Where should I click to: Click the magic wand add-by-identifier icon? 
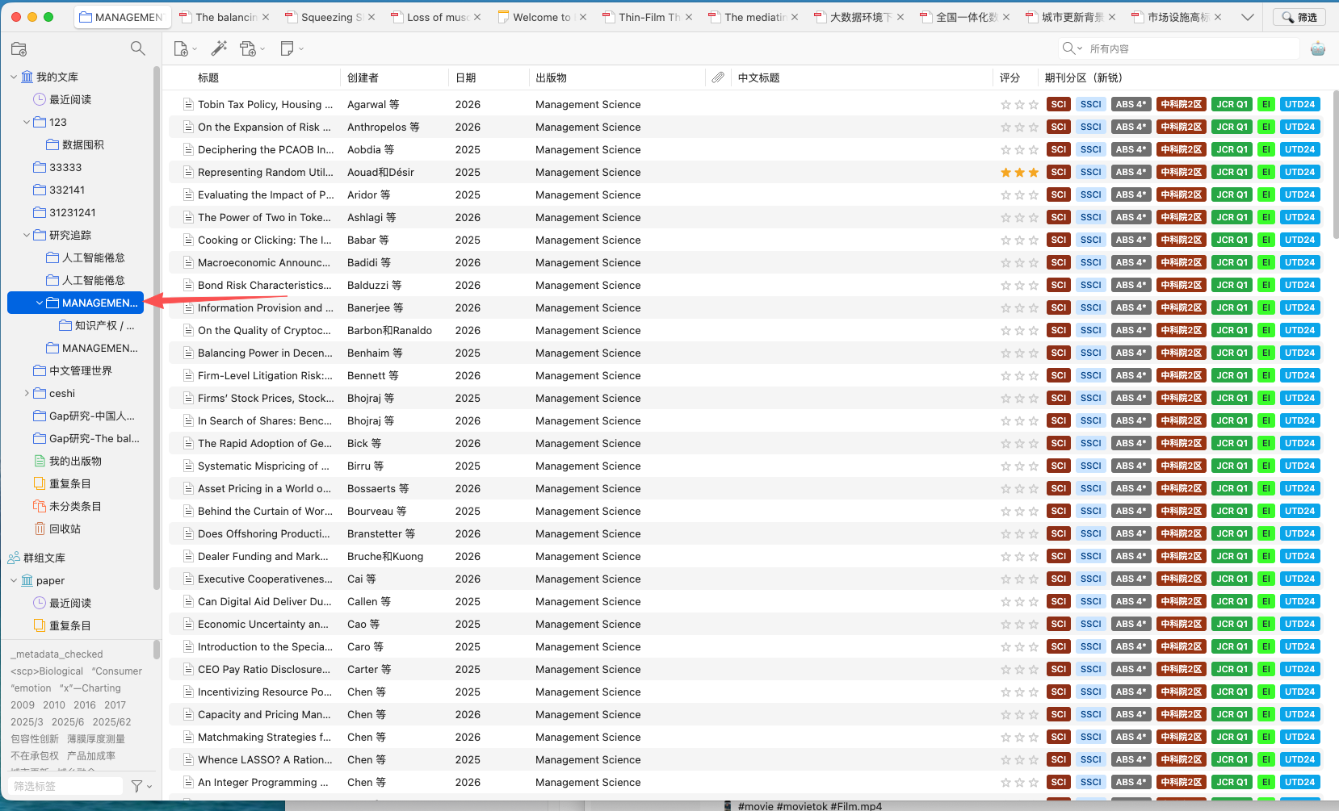click(x=219, y=48)
